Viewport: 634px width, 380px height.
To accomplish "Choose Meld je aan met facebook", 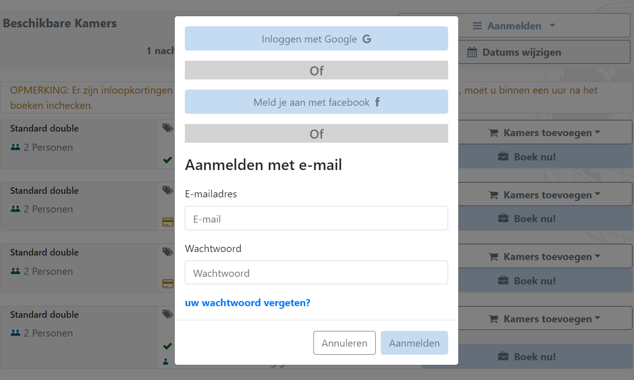I will click(316, 102).
